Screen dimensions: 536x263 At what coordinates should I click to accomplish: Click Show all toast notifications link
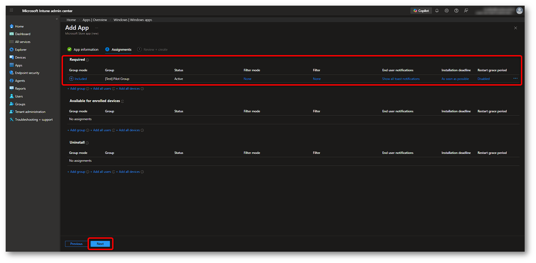401,79
